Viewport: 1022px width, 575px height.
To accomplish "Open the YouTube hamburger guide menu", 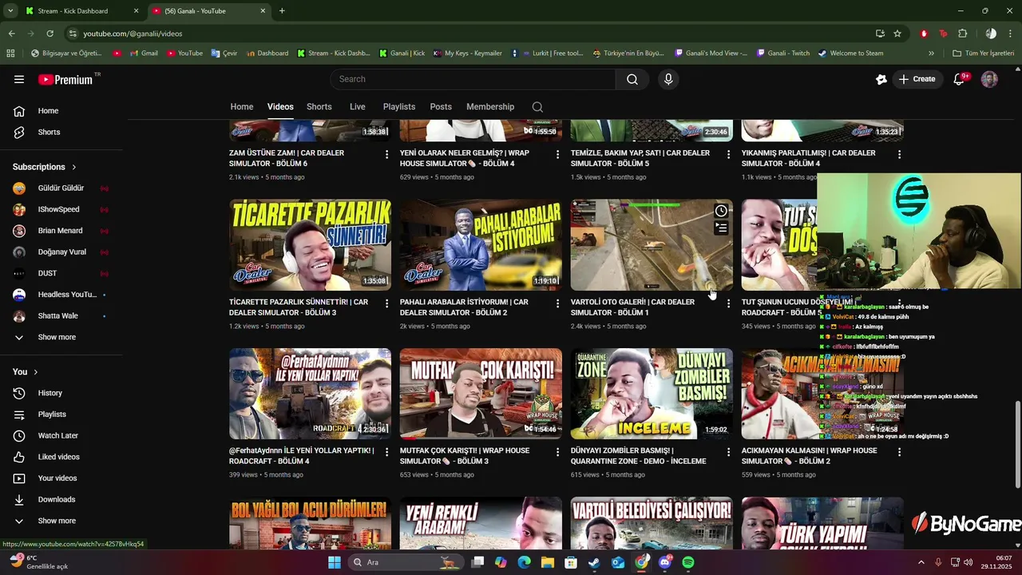I will 19,79.
